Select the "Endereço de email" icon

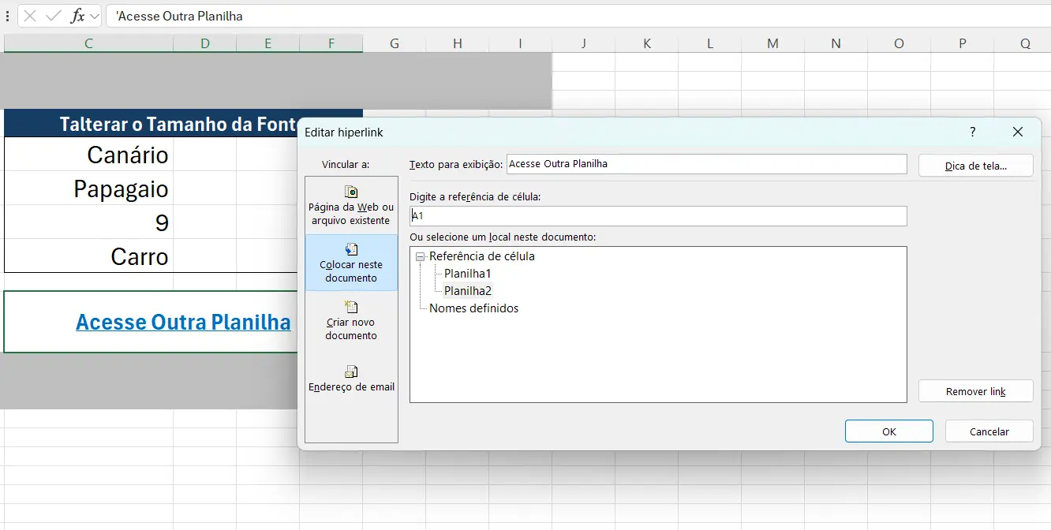coord(351,371)
